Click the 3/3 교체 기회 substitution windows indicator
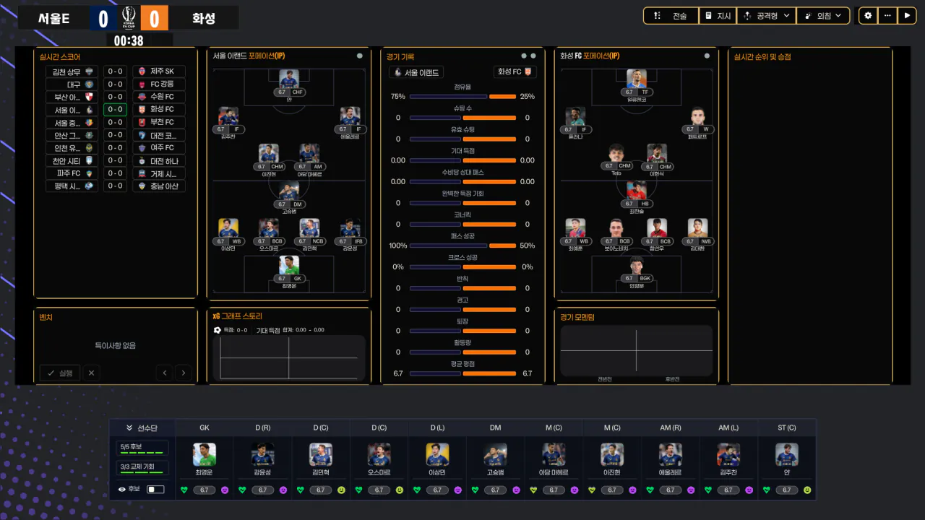 143,468
